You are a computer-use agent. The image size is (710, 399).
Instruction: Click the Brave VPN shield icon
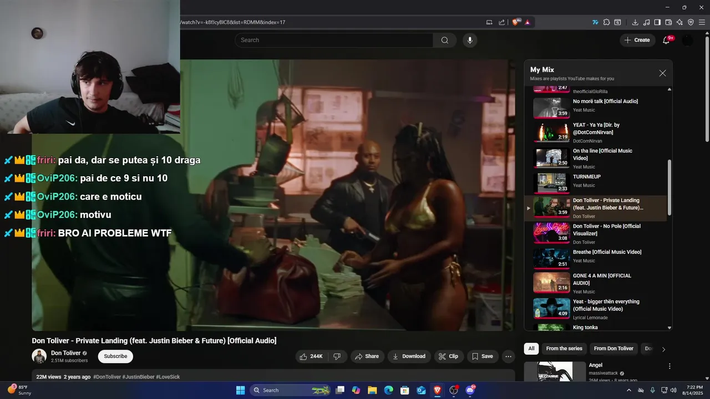coord(691,22)
